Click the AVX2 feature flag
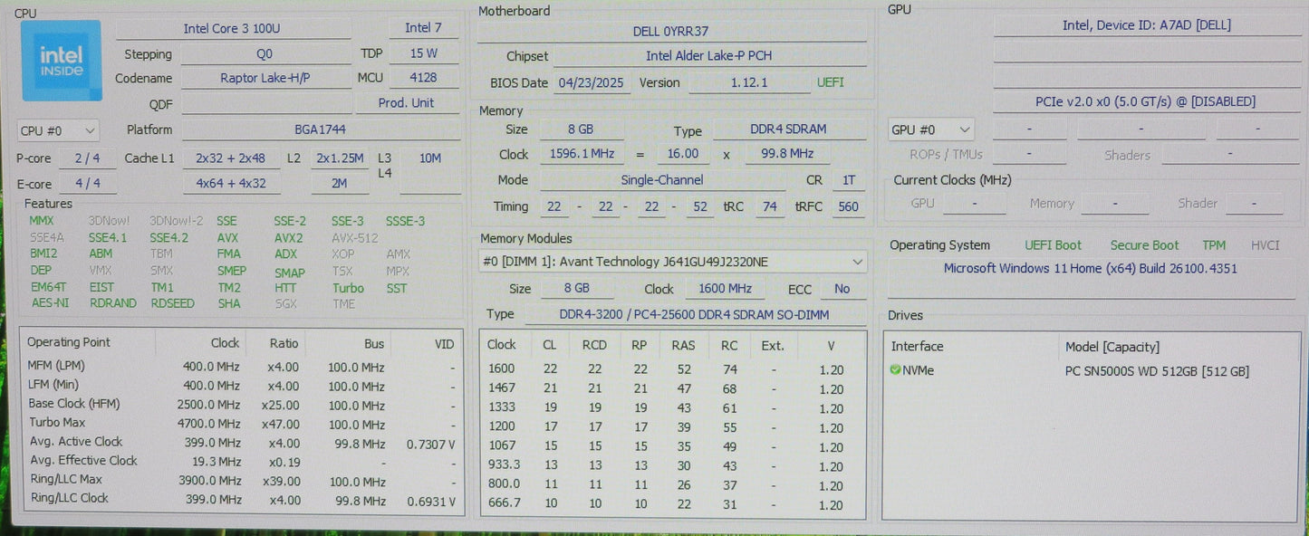The image size is (1309, 536). pos(288,238)
